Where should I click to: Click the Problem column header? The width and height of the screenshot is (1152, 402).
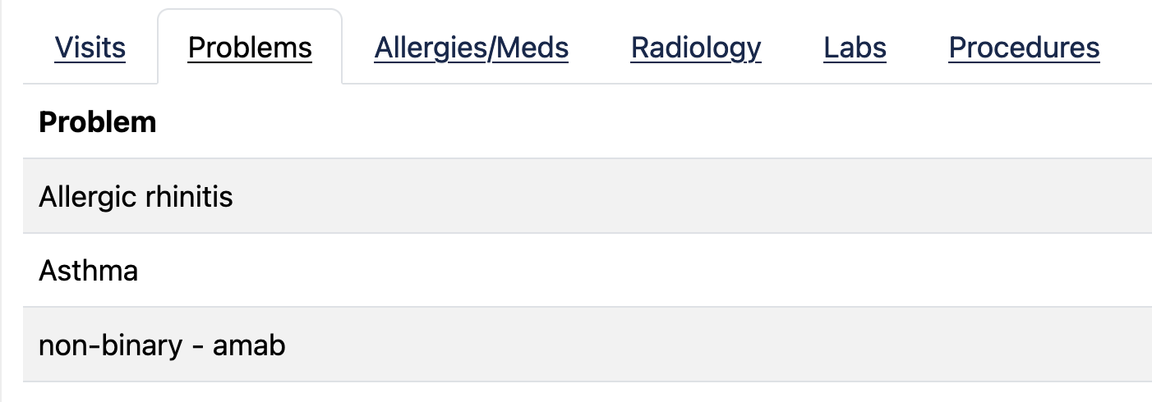(98, 122)
